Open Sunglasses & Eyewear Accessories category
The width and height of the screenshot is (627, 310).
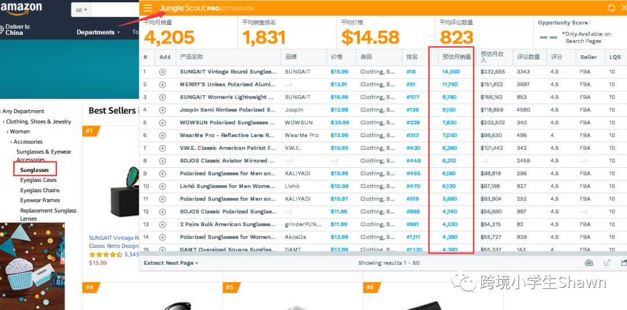pos(44,156)
